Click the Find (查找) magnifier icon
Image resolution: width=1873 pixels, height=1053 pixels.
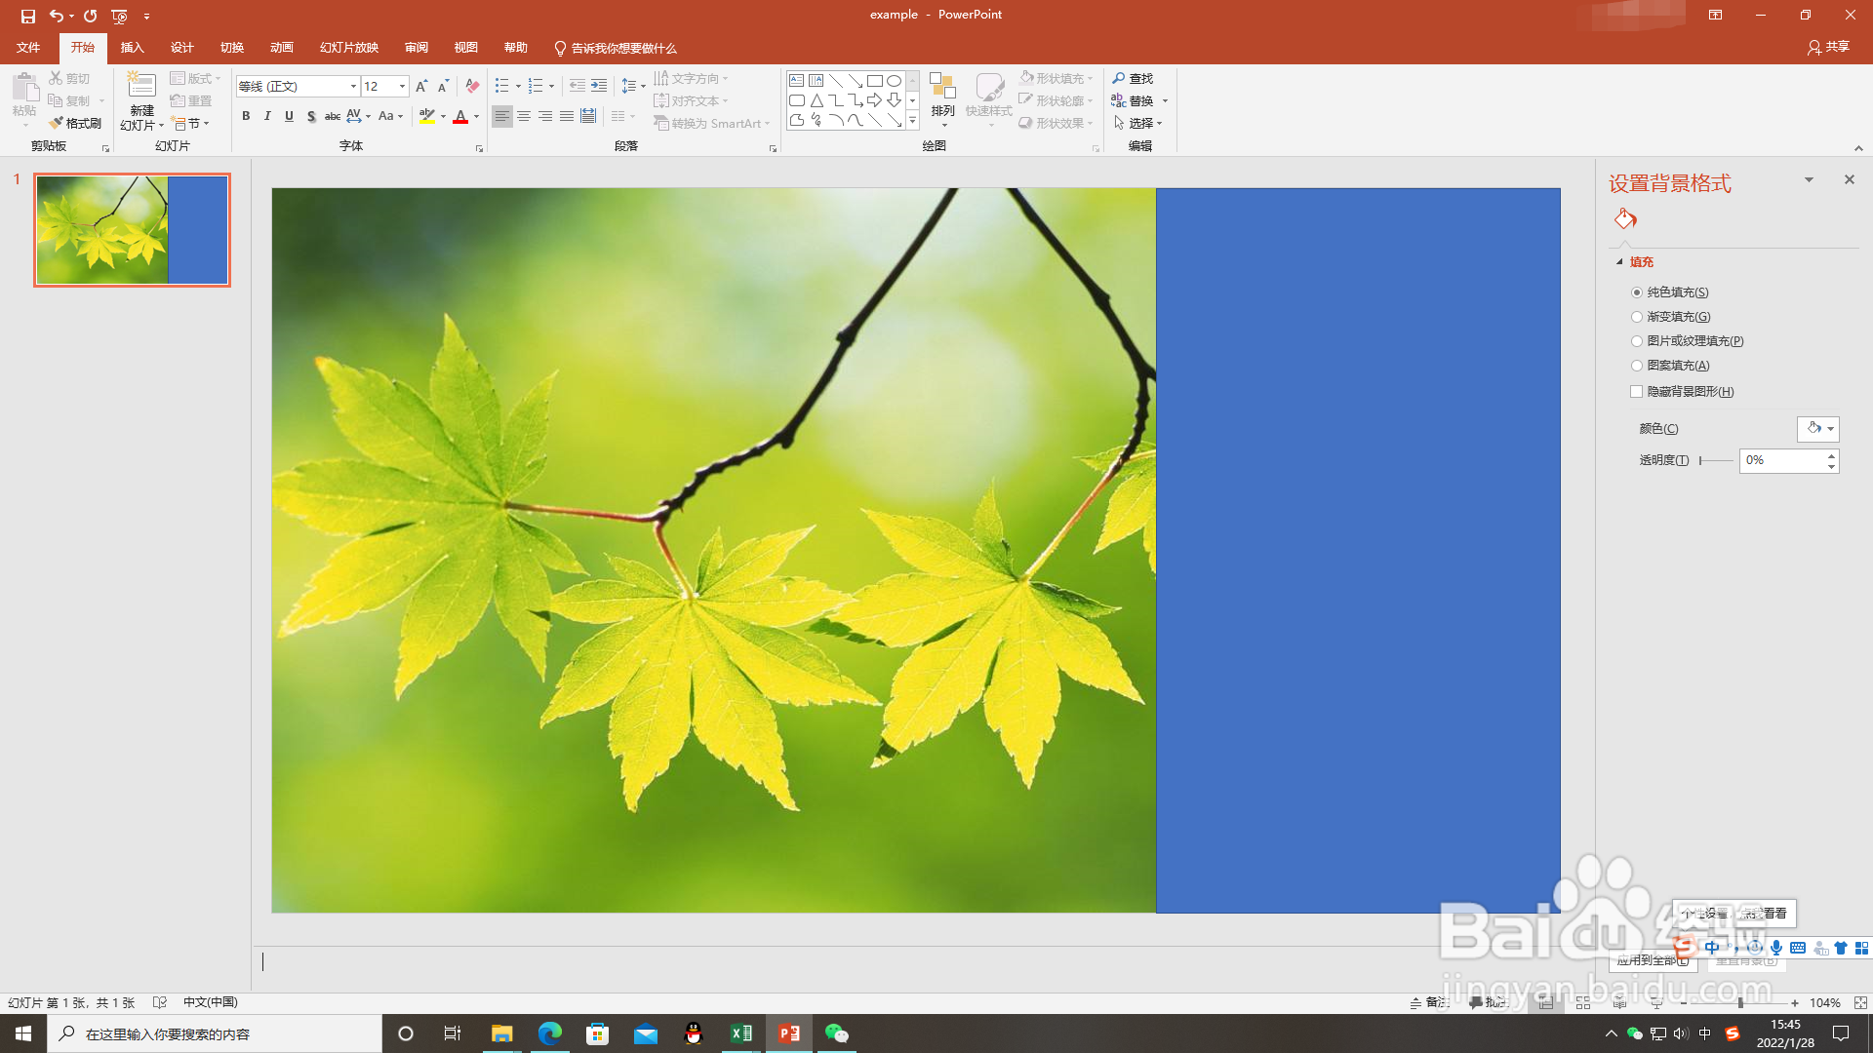(1119, 78)
